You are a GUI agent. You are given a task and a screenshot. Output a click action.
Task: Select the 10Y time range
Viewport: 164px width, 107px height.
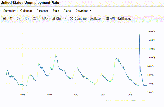point(27,18)
